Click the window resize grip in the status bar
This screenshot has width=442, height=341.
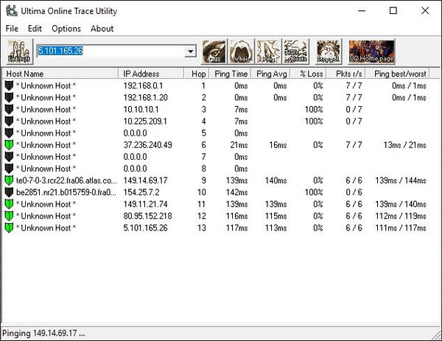click(x=436, y=335)
